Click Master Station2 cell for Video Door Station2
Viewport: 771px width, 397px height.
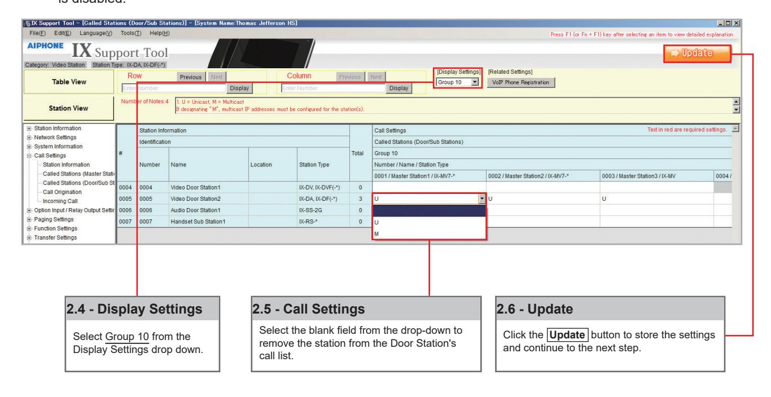(x=542, y=198)
